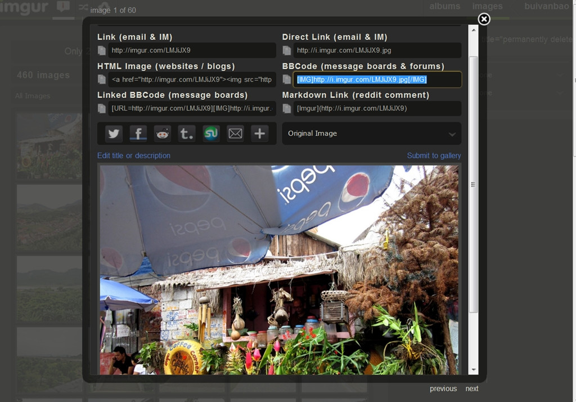Go to the next image
Screen dimensions: 576x402
472,388
